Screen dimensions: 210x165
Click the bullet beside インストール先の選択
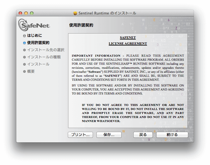pos(24,50)
